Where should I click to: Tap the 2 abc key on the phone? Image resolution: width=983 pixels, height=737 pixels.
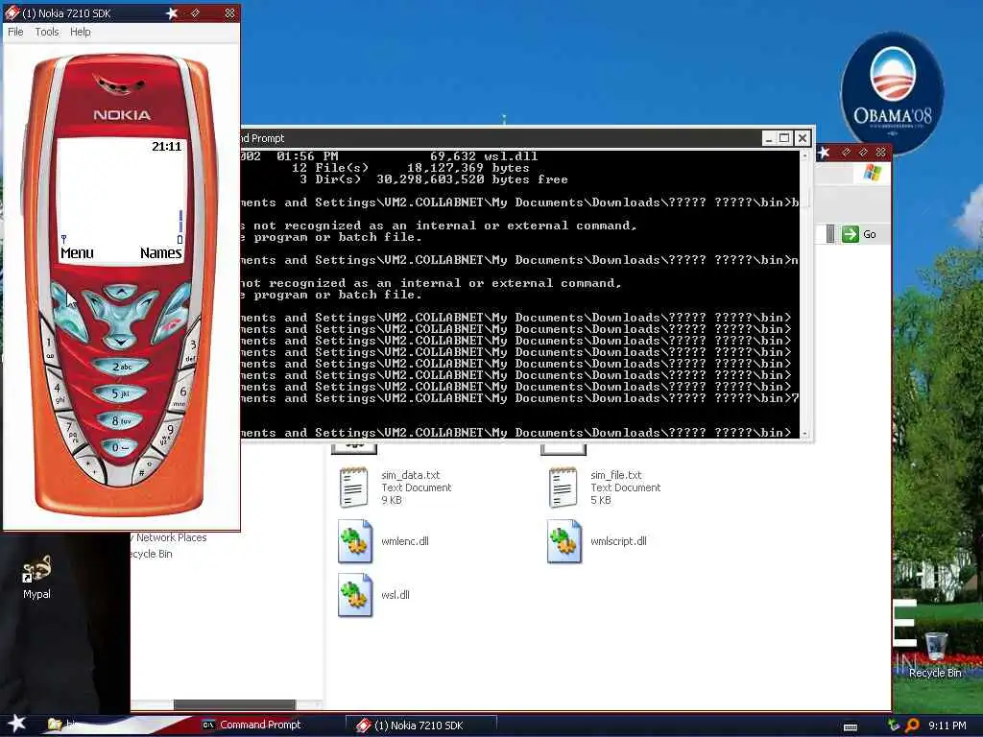120,366
